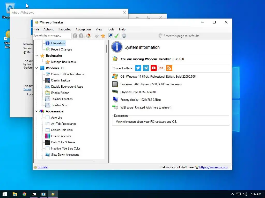This screenshot has width=265, height=198.
Task: Click the gray add bookmark star icon
Action: point(97,36)
